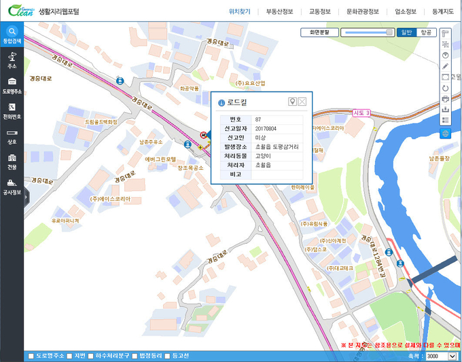Open 통합검색 in the sidebar
Viewport: 462px width, 362px height.
click(12, 35)
